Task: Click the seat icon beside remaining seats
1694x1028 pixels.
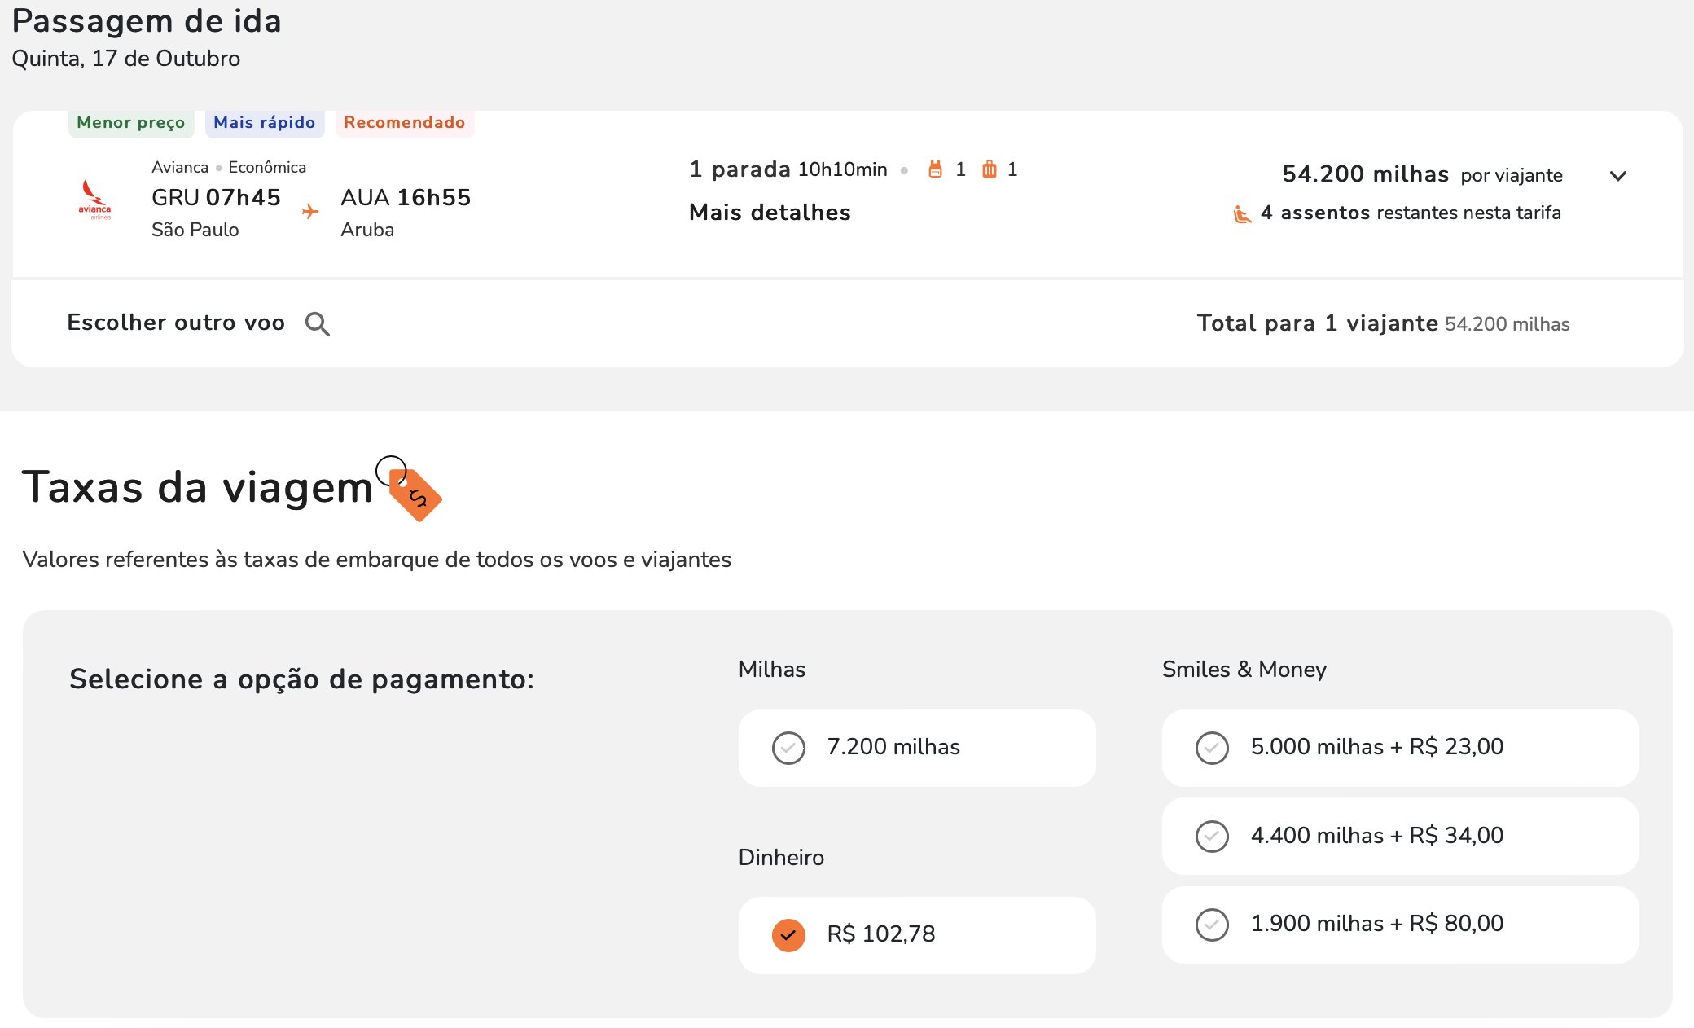Action: coord(1242,214)
